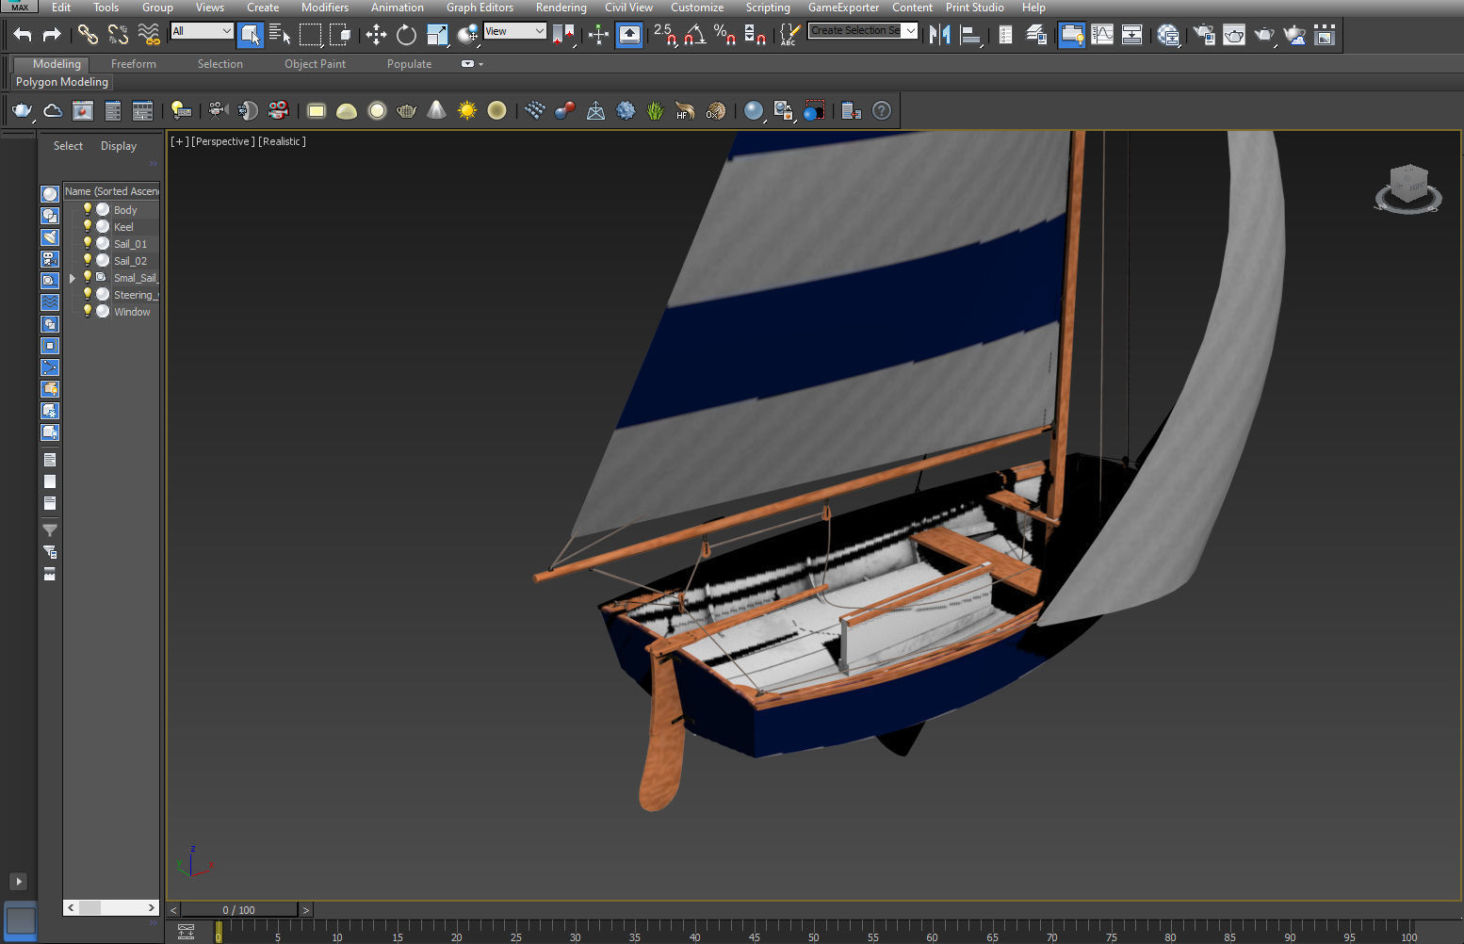Activate the Select and Rotate tool
The height and width of the screenshot is (944, 1464).
[x=406, y=35]
